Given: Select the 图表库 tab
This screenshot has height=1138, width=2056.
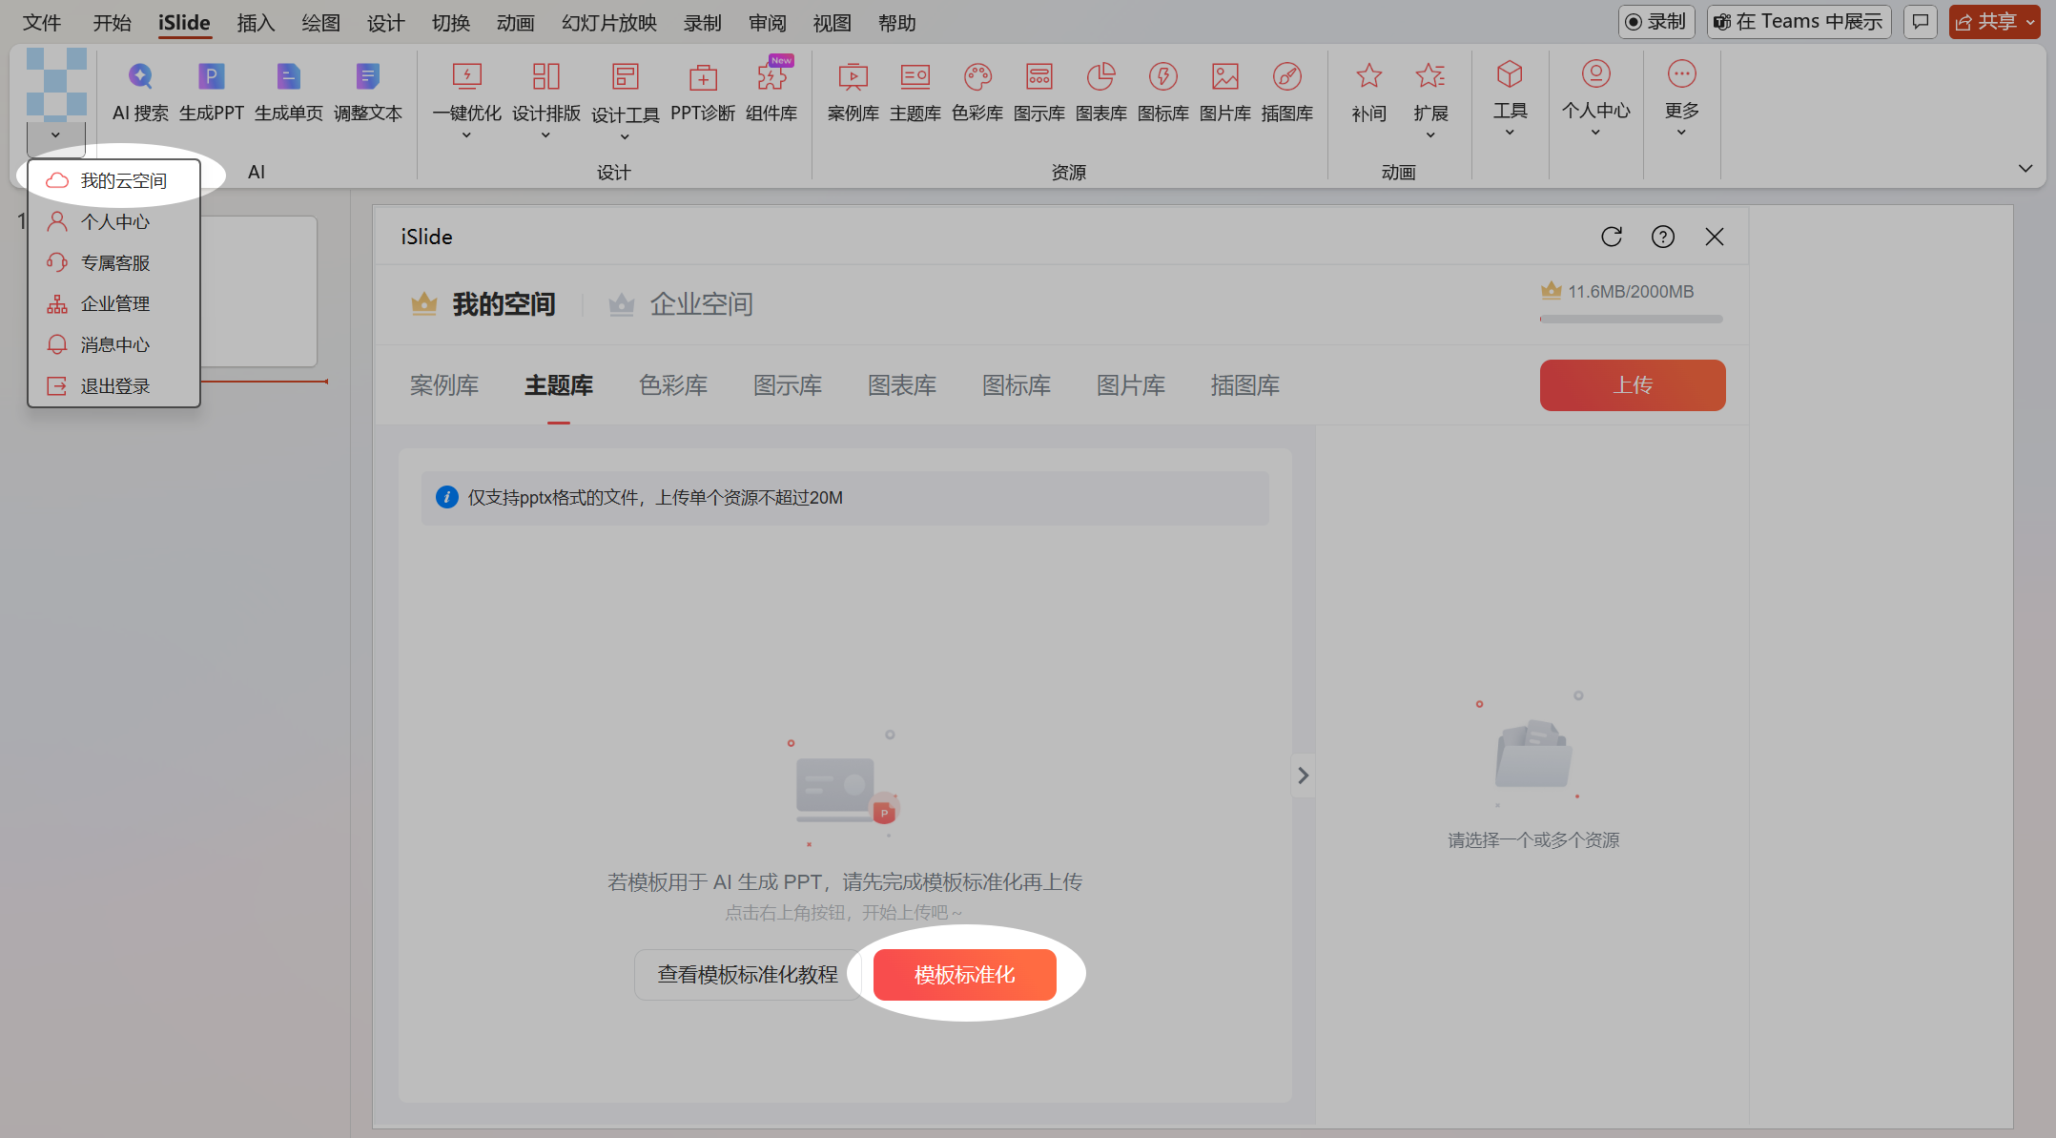Looking at the screenshot, I should [x=901, y=385].
